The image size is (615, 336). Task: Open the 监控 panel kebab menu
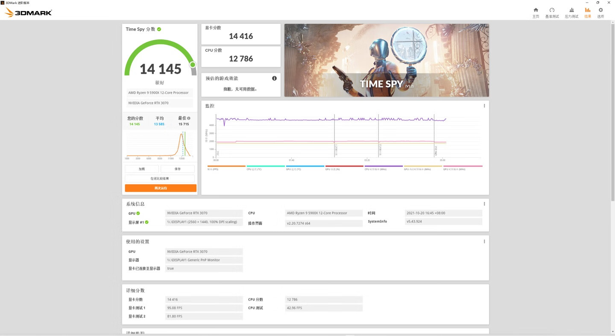pos(484,105)
